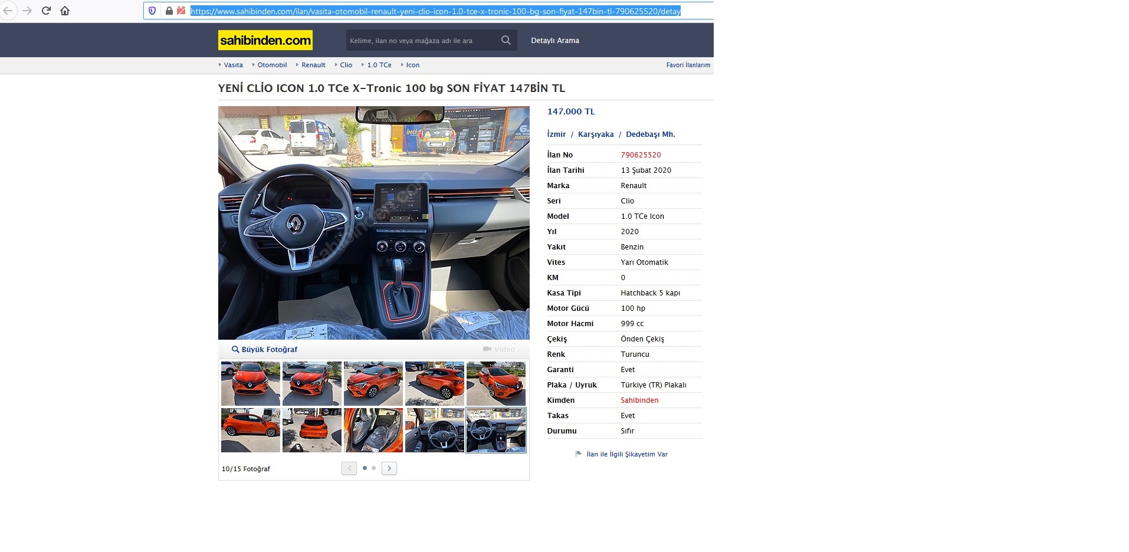Select side profile thumbnail in second row
The image size is (1129, 552).
tap(251, 430)
